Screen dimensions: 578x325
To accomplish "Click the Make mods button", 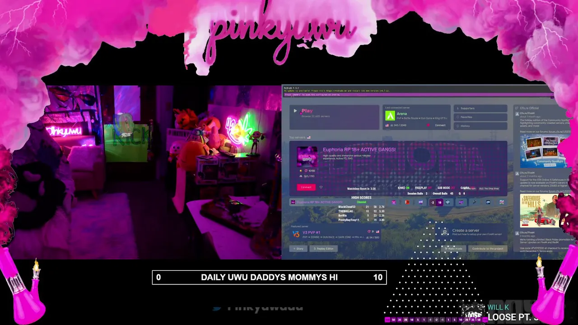I will point(453,249).
